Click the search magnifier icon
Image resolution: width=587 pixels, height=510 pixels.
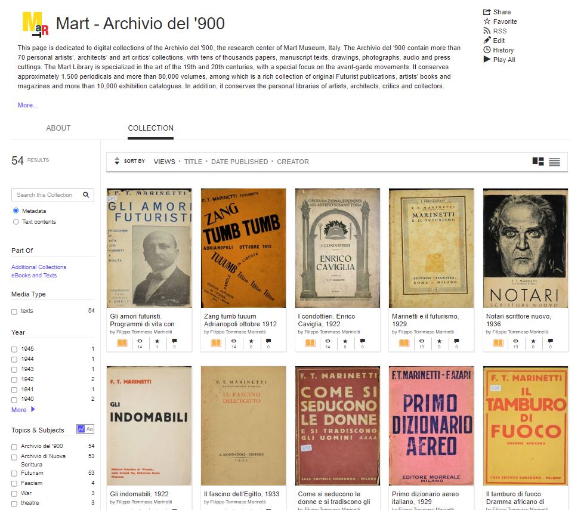(x=86, y=194)
